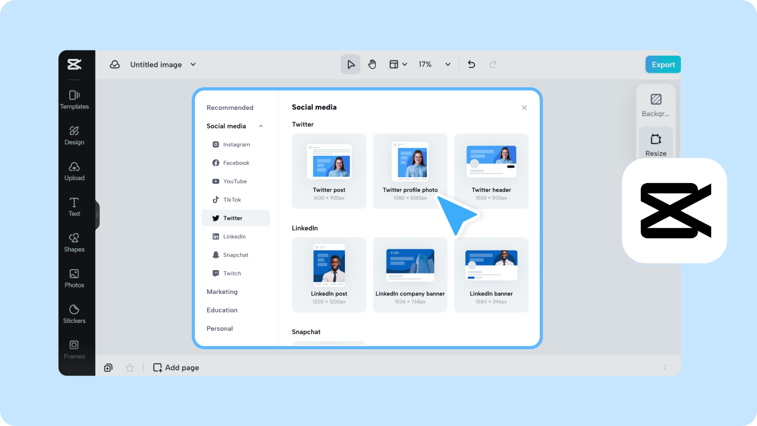Choose TikTok from the list

236,200
